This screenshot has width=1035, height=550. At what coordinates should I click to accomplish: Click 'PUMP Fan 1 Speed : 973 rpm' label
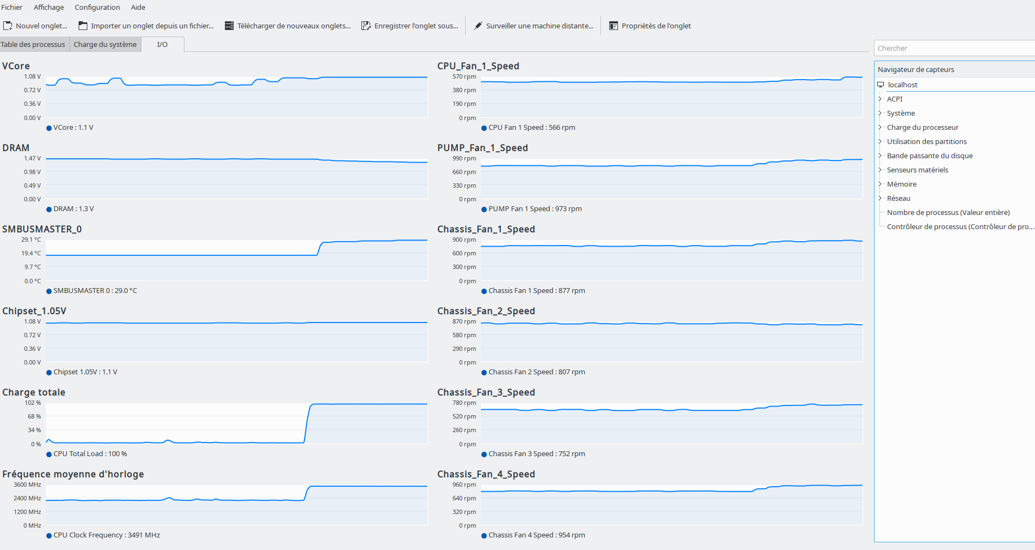[x=535, y=209]
